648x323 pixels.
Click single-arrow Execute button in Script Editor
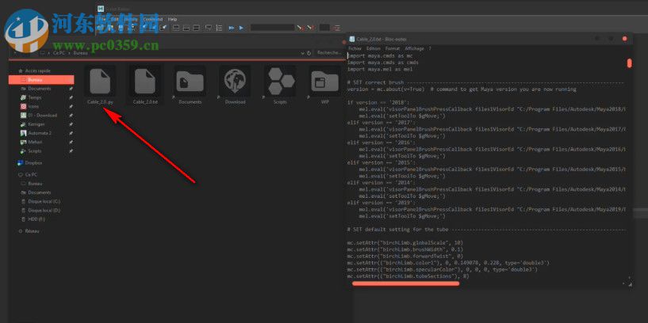pyautogui.click(x=242, y=28)
